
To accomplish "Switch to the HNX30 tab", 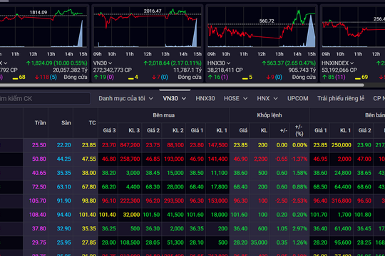I will 205,98.
